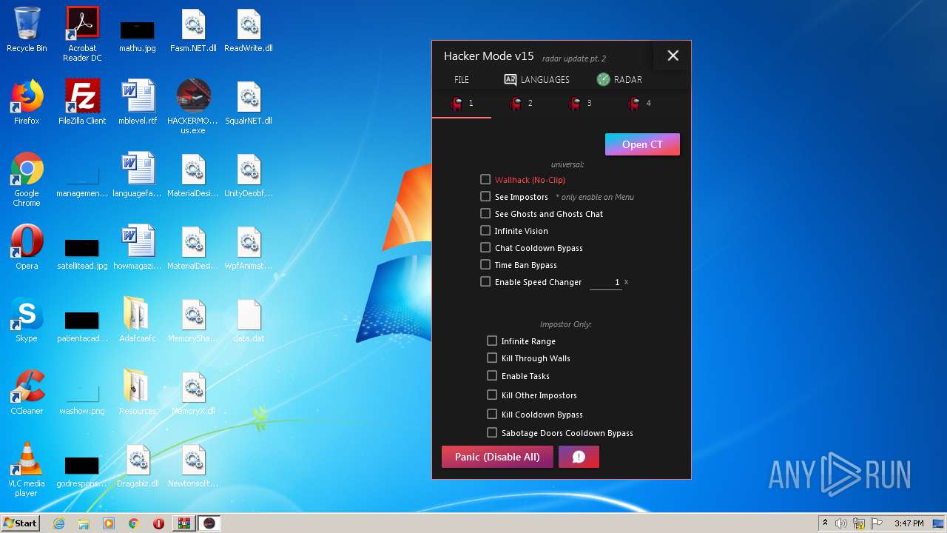Viewport: 947px width, 533px height.
Task: Select the ReadWrite.dll file icon
Action: [x=249, y=30]
